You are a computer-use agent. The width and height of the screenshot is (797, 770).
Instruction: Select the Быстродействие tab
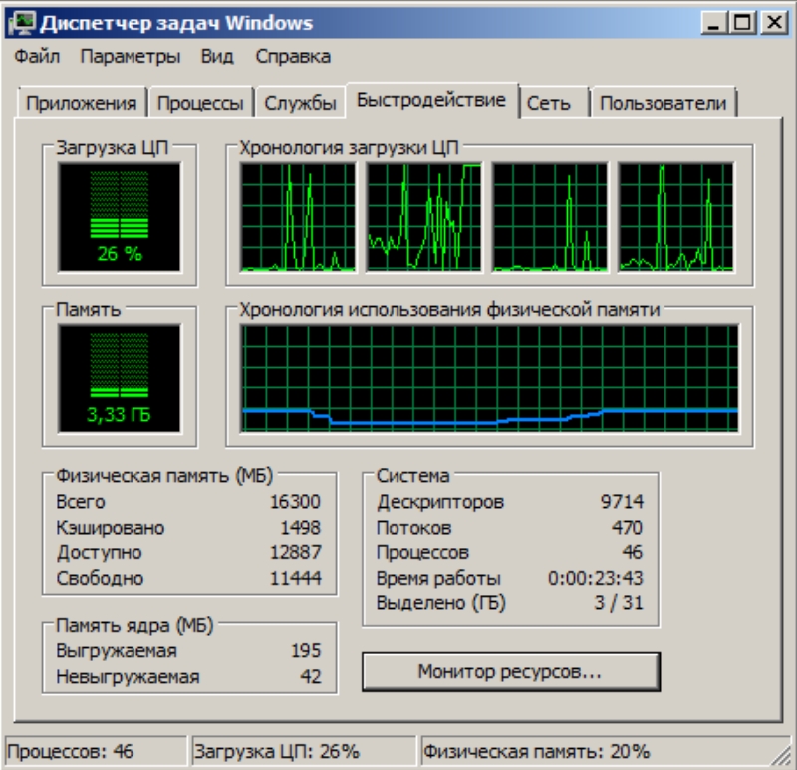click(x=431, y=100)
